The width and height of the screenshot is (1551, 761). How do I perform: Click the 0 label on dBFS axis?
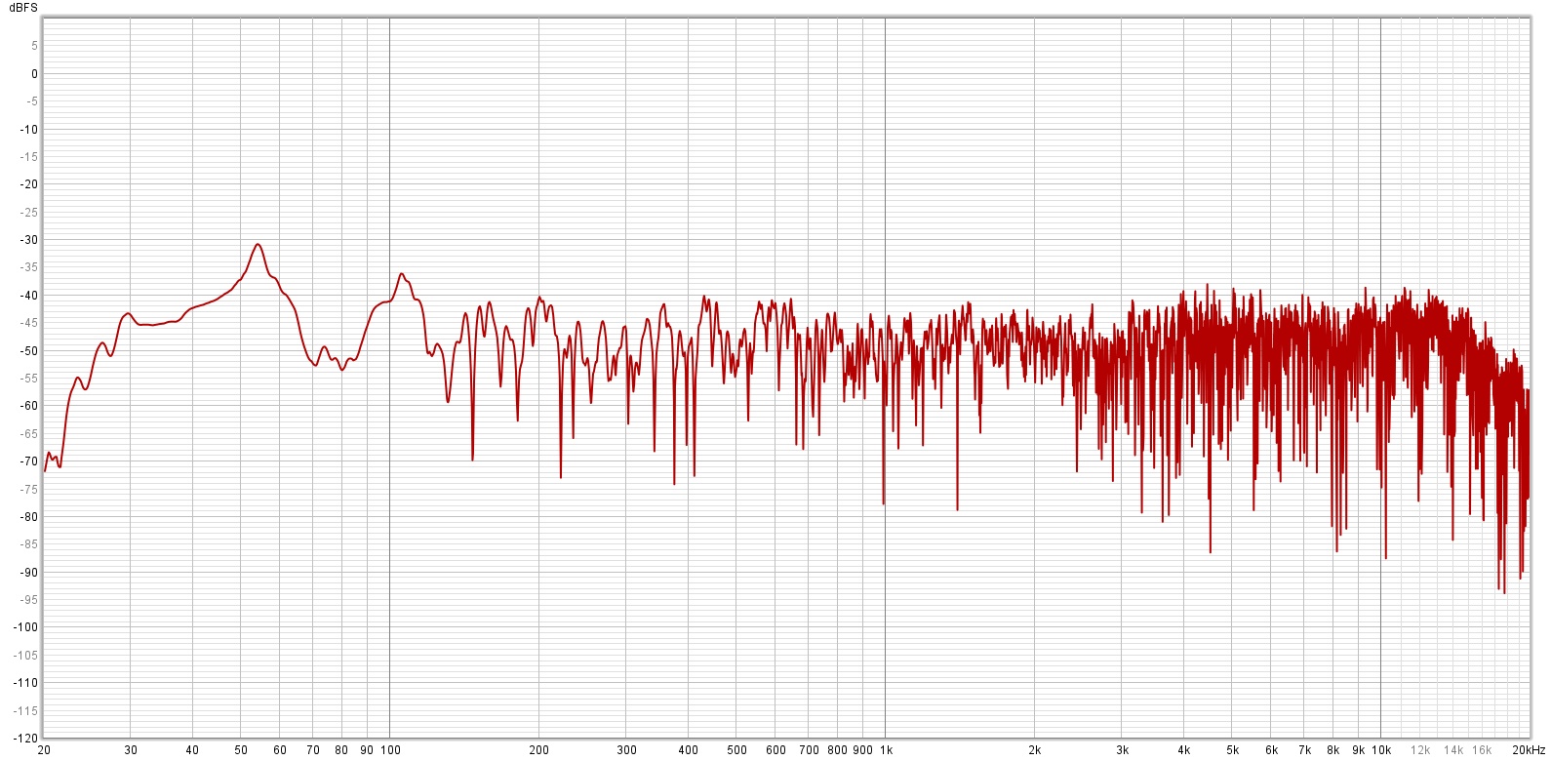point(34,74)
